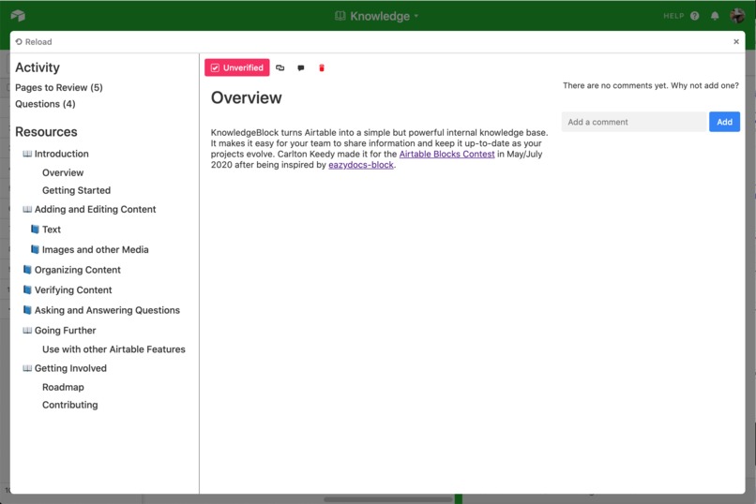Close the Knowledge block dialog
The image size is (756, 504).
pos(735,42)
